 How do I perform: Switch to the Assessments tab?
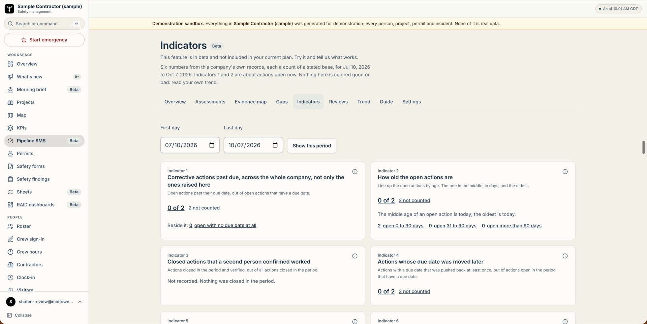(x=210, y=102)
